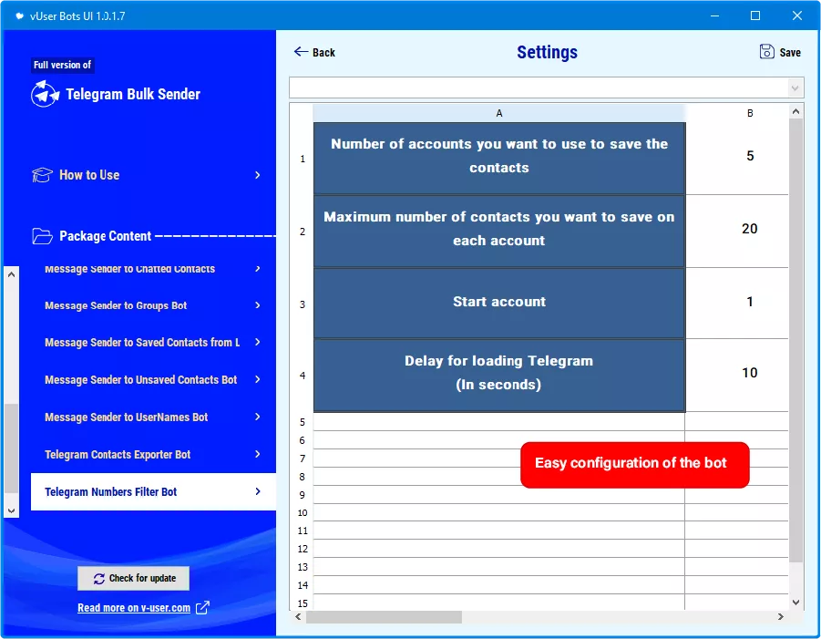The image size is (821, 639).
Task: Click the sidebar scrollbar up arrow
Action: (12, 274)
